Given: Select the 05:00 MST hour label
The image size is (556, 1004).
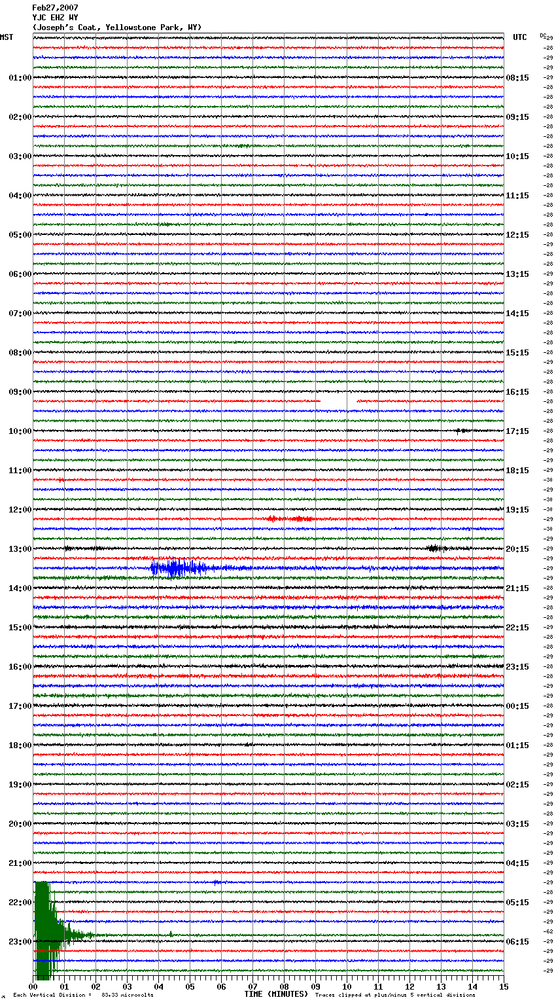Looking at the screenshot, I should tap(20, 235).
